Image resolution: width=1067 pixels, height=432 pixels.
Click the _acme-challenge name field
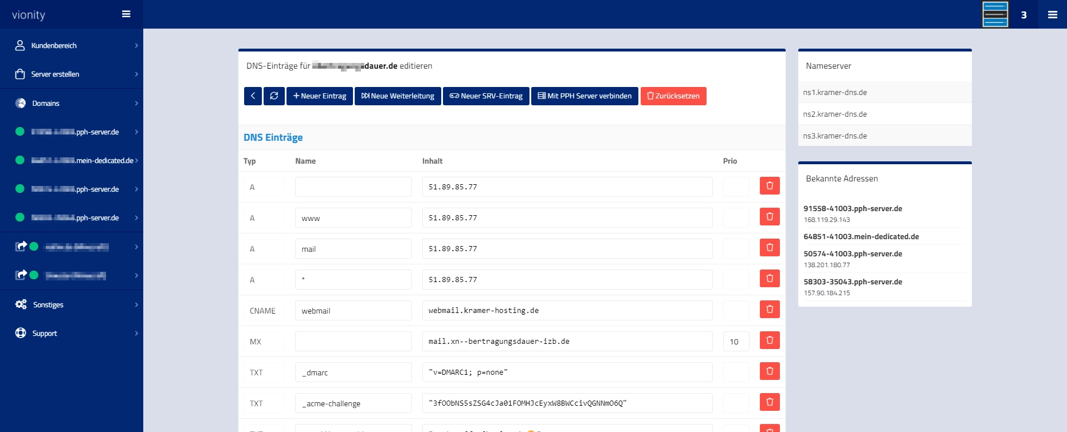(x=354, y=403)
